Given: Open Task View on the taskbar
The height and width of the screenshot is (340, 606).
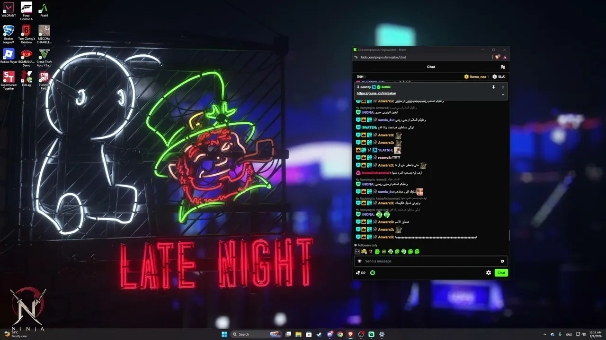Looking at the screenshot, I should coord(288,334).
